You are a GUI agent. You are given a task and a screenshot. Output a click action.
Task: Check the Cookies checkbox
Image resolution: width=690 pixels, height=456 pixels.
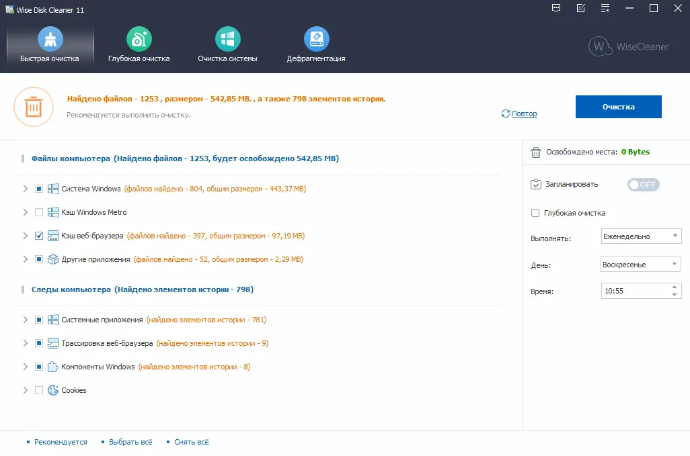pos(39,390)
